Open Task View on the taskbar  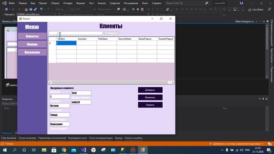34,150
